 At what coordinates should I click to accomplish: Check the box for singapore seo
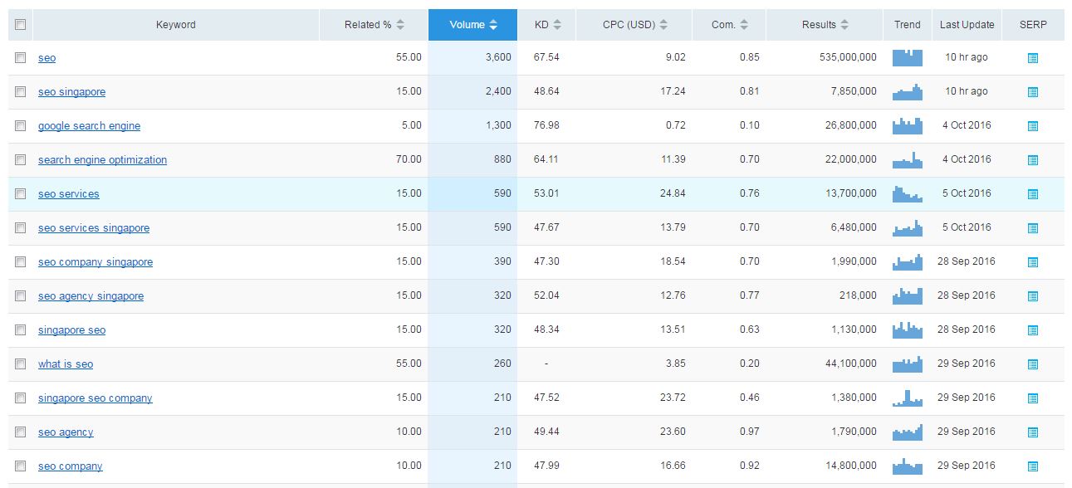coord(20,330)
